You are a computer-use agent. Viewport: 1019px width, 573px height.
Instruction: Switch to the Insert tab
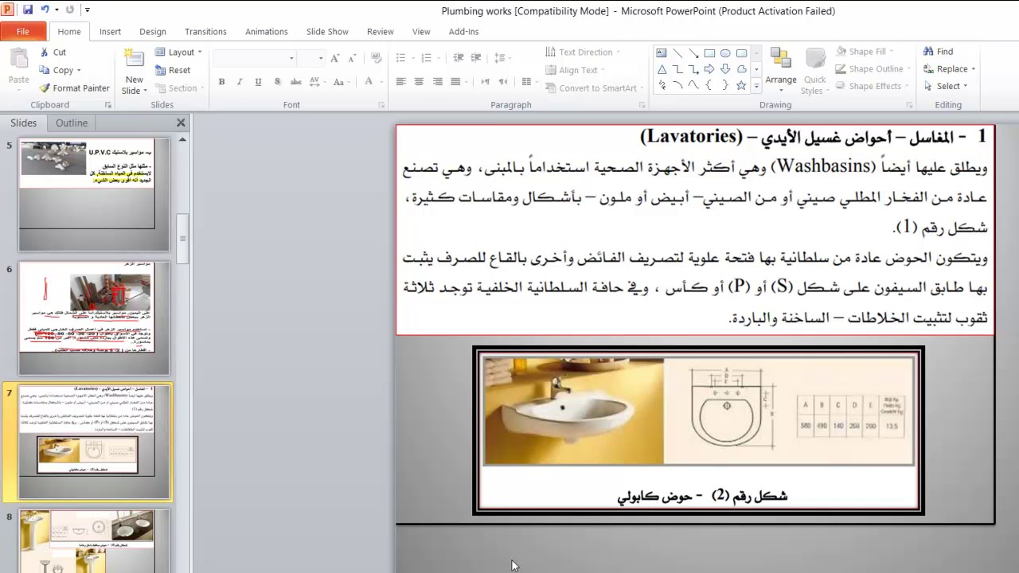pyautogui.click(x=110, y=32)
